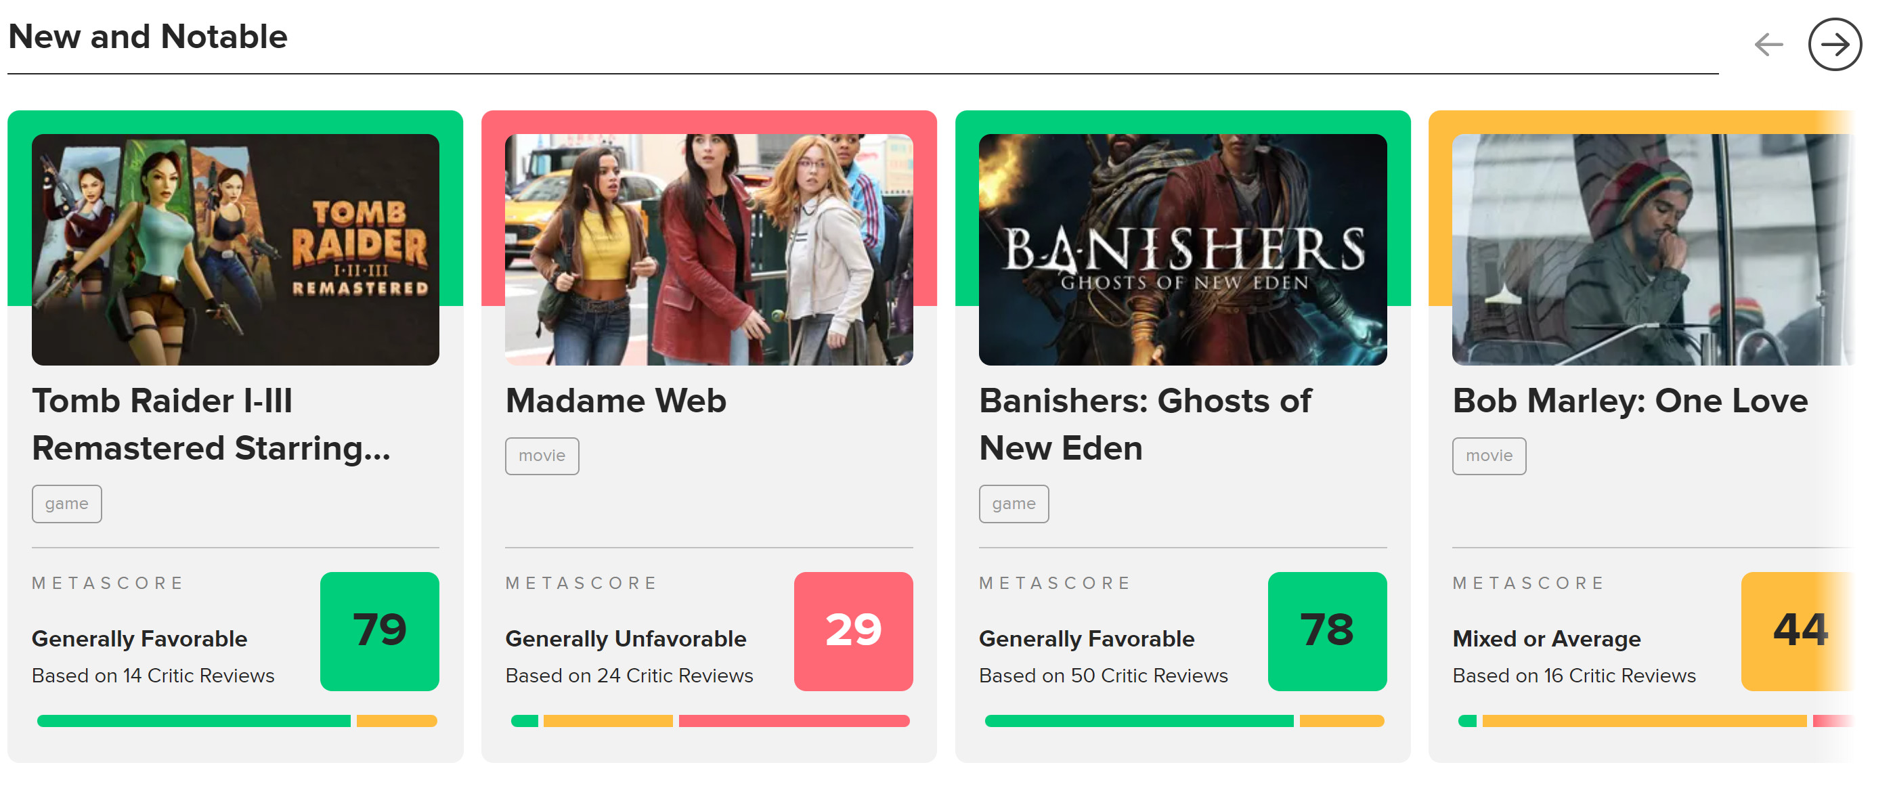
Task: Click the green 78 Metascore badge
Action: click(1327, 630)
